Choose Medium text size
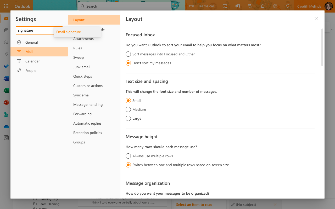Image resolution: width=335 pixels, height=209 pixels. (136, 109)
